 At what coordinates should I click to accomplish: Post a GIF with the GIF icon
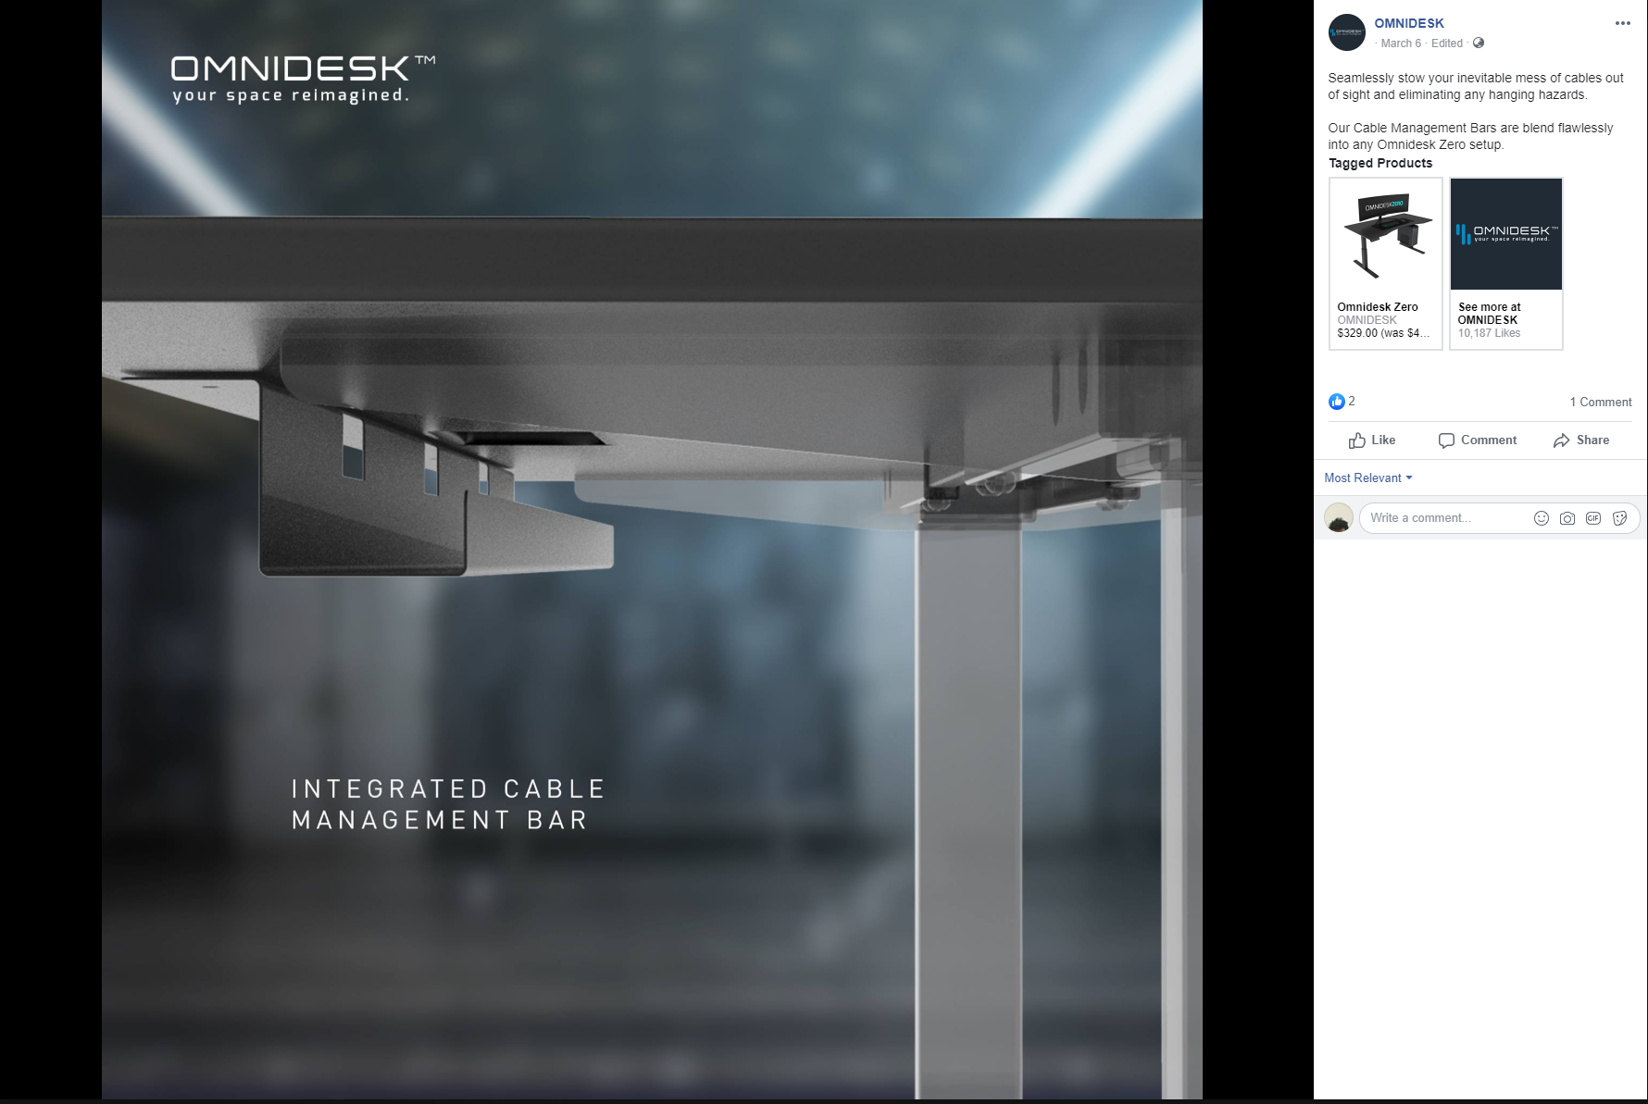coord(1593,518)
